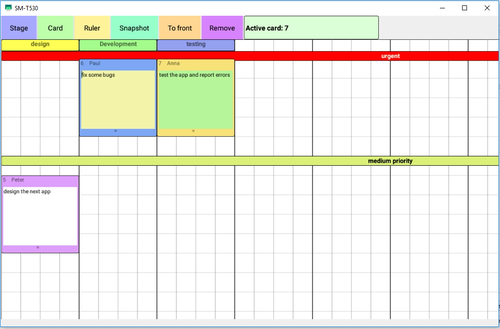This screenshot has width=500, height=329.
Task: Select the testing stage header
Action: (x=196, y=44)
